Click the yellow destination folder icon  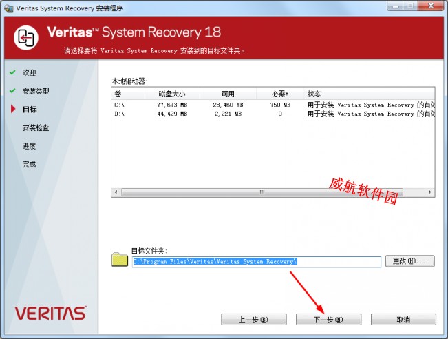120,259
